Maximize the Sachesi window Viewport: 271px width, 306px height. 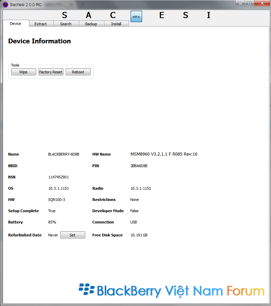tap(250, 3)
